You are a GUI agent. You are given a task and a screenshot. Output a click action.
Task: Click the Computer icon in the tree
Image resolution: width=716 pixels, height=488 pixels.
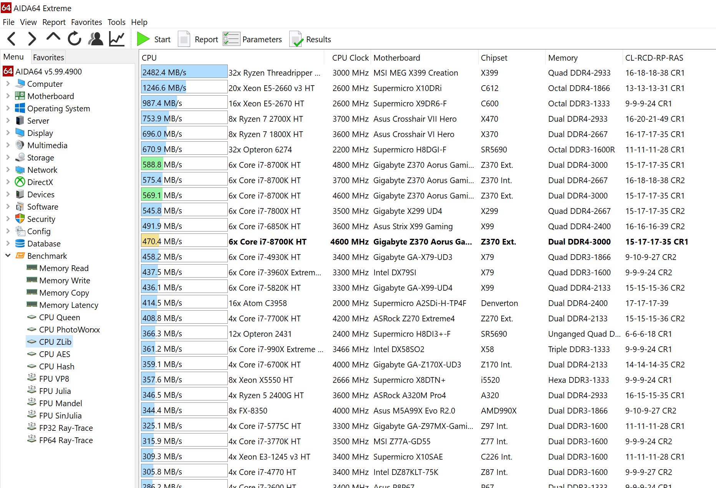[x=20, y=84]
